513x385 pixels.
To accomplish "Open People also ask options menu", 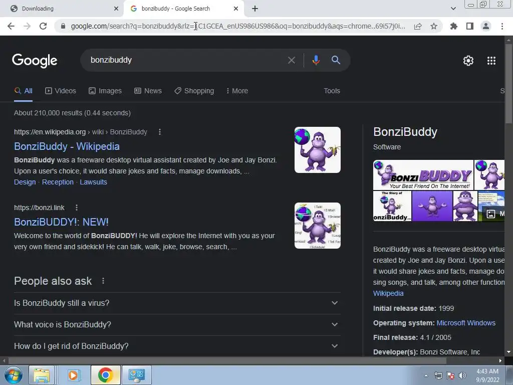I will 103,281.
